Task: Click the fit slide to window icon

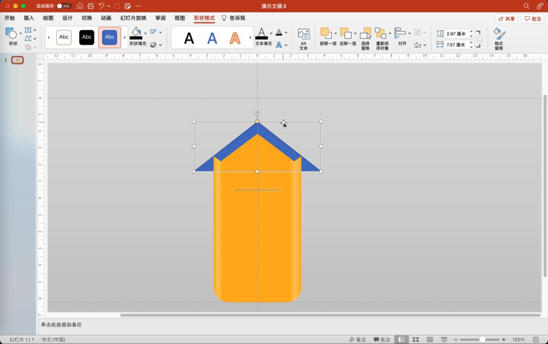Action: (x=536, y=339)
